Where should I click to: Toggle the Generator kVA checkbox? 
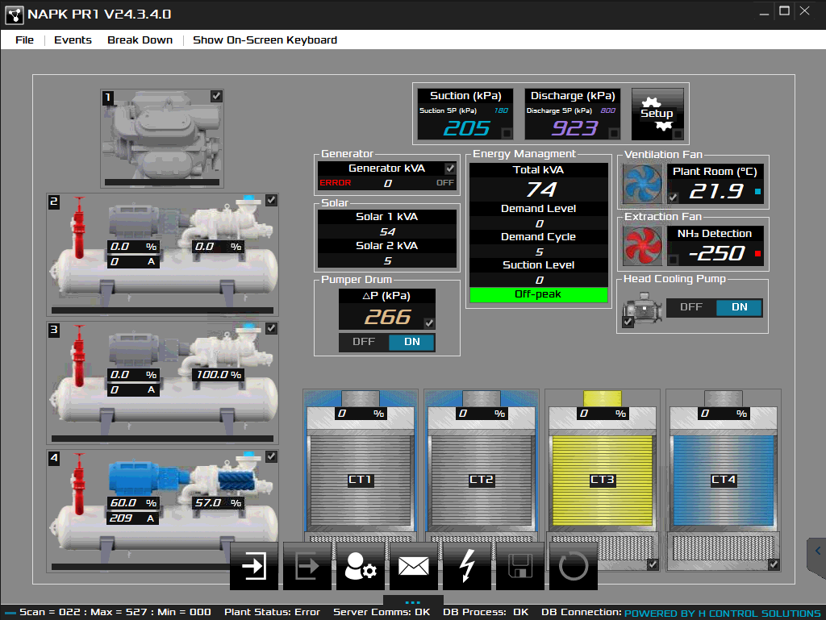[450, 169]
